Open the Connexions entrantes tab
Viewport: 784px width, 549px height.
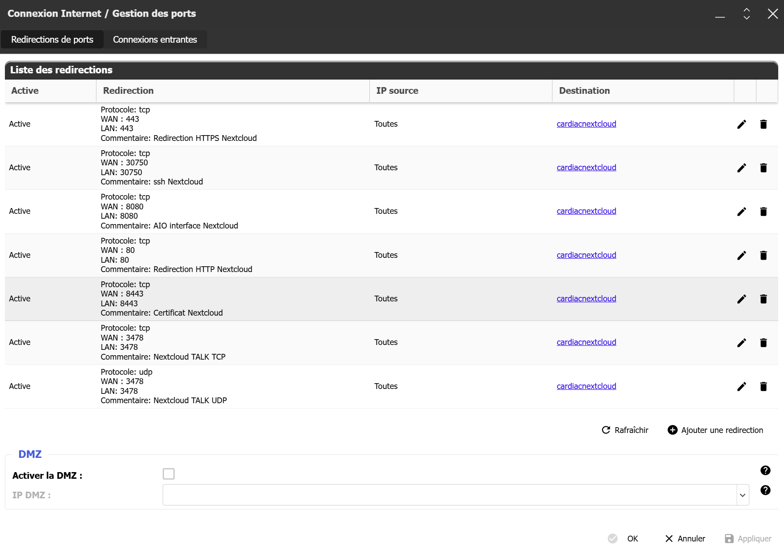(155, 40)
